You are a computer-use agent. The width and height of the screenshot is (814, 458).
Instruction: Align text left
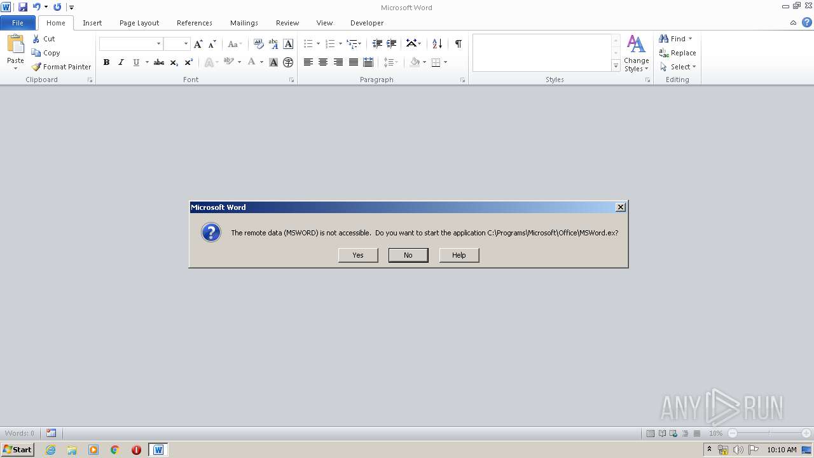(308, 62)
